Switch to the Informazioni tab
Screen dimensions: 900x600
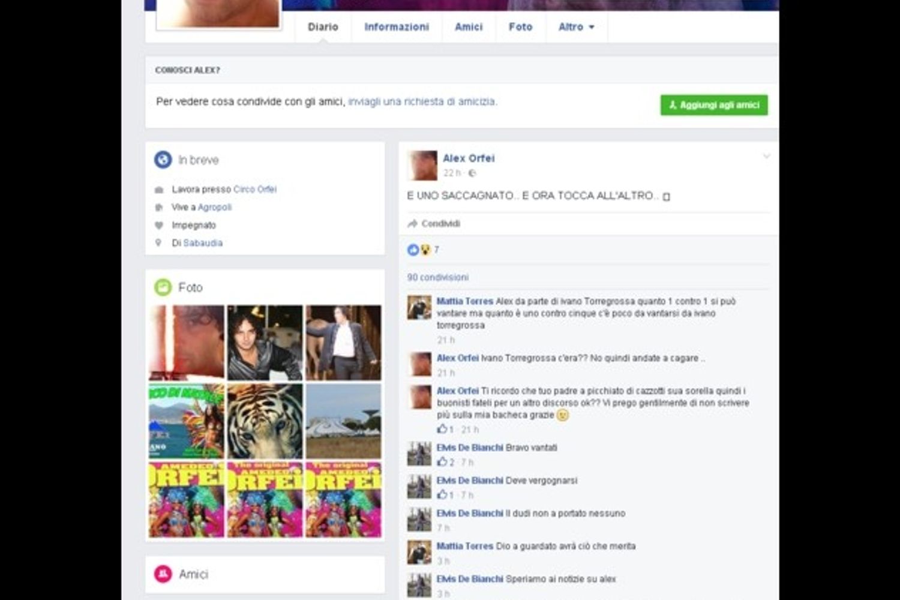397,27
